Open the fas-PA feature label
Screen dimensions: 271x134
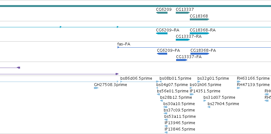click(x=124, y=44)
